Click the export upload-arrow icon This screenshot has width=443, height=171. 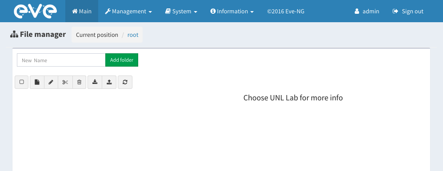[x=109, y=82]
